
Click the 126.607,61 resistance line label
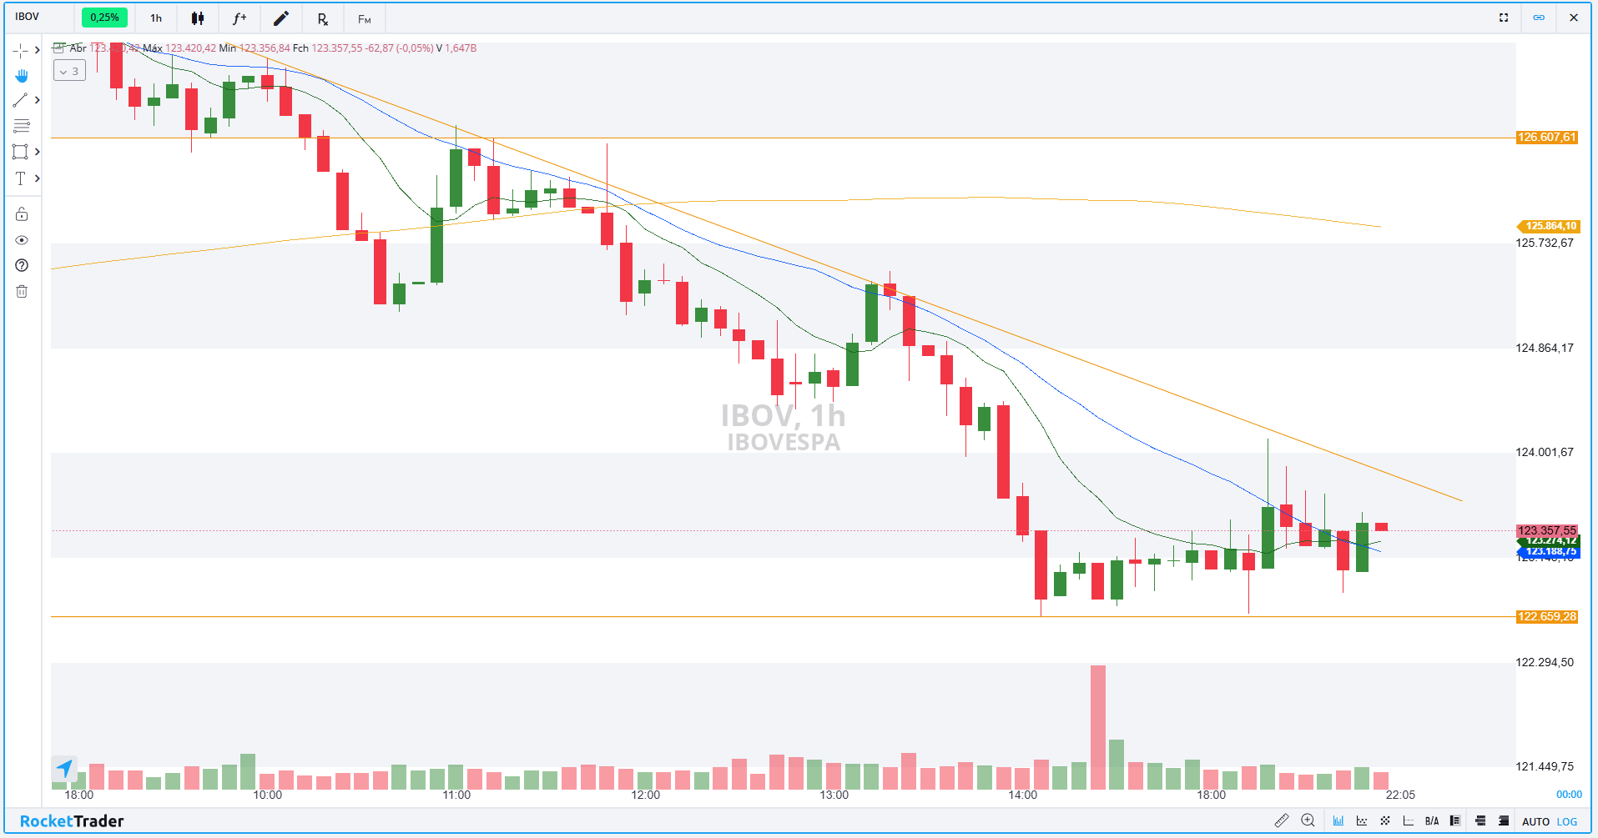pos(1547,138)
